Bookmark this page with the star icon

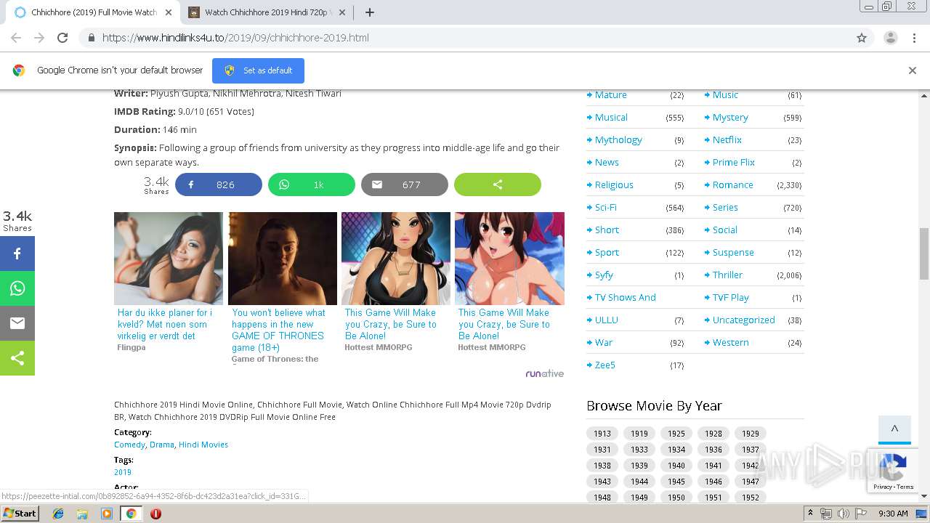(862, 38)
